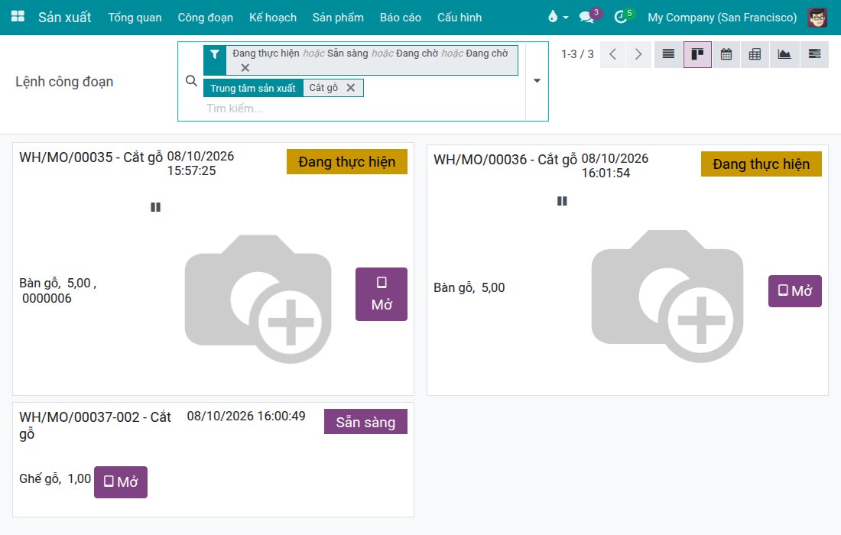
Task: Open the Cấu hình menu
Action: [459, 17]
